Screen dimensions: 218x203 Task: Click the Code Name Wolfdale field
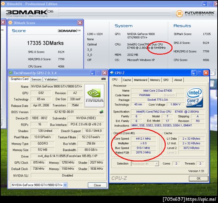coord(145,95)
